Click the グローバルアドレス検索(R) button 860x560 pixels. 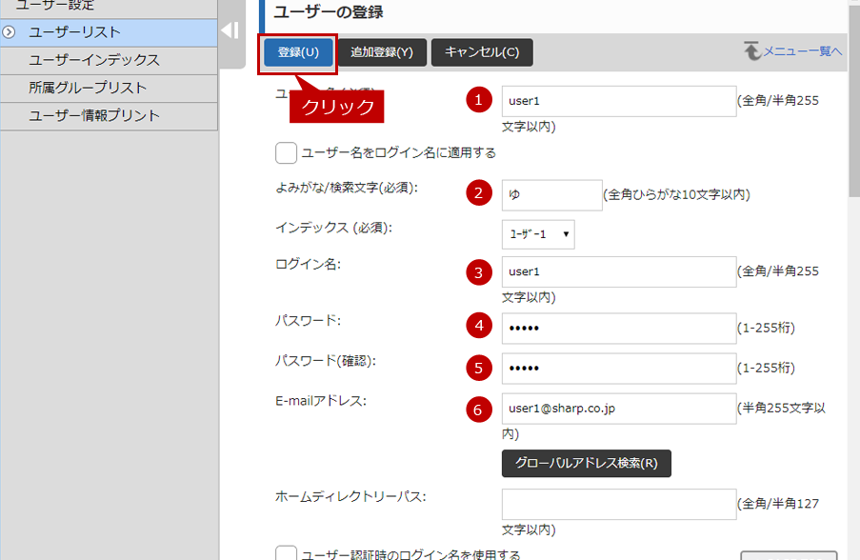[x=587, y=463]
